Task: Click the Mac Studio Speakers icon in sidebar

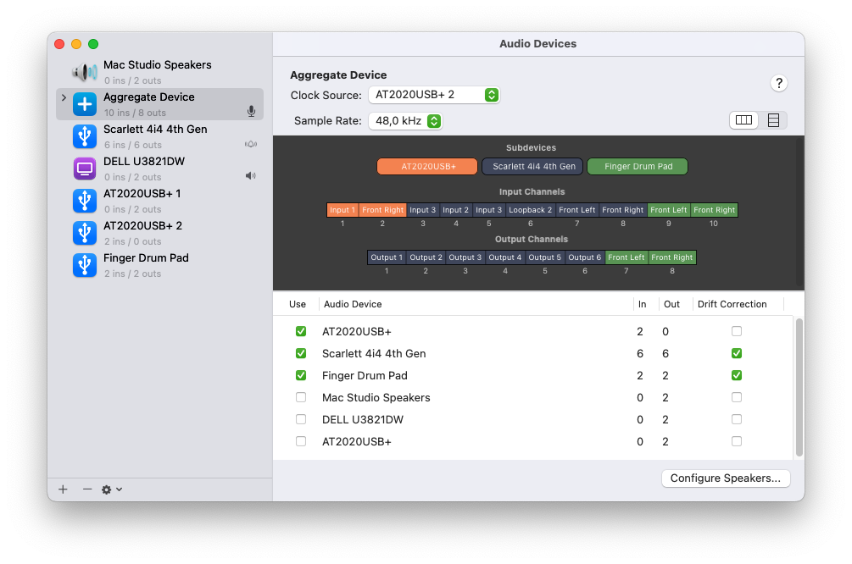Action: tap(84, 72)
